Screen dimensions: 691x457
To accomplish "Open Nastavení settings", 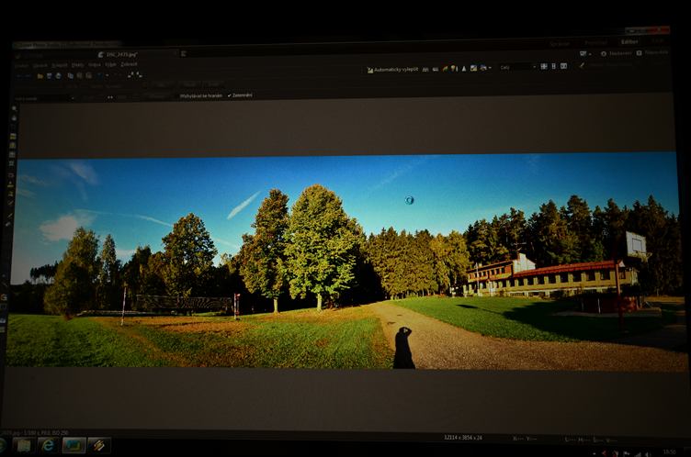I will click(x=616, y=53).
